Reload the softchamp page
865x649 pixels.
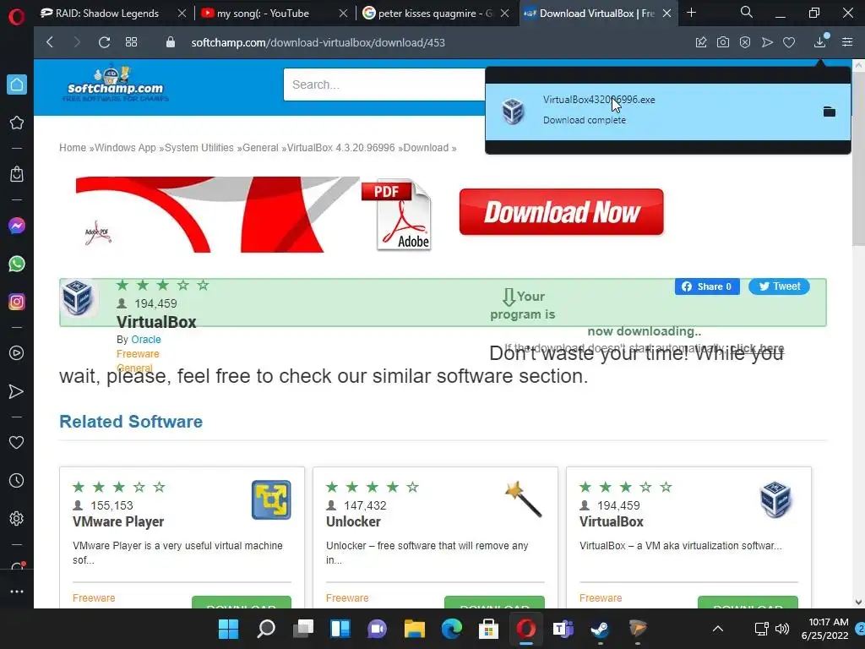click(x=104, y=42)
